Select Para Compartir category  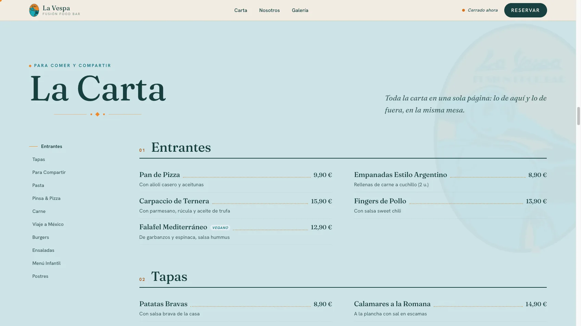pos(49,172)
